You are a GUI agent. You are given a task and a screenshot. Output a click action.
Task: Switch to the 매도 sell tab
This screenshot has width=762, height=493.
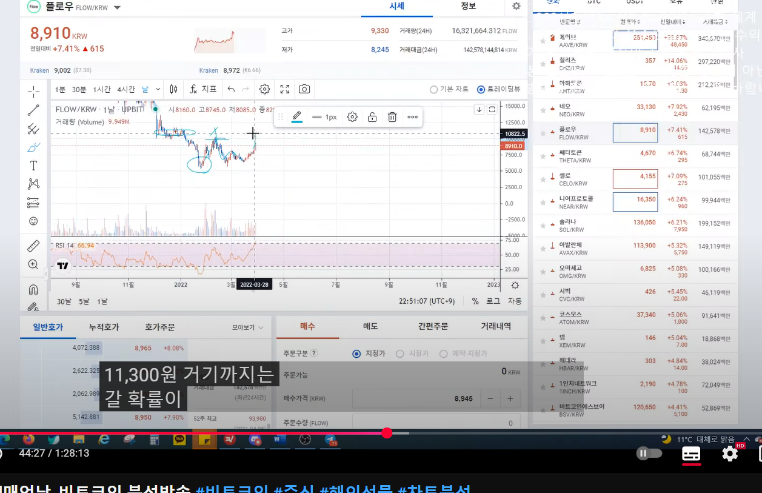coord(370,326)
